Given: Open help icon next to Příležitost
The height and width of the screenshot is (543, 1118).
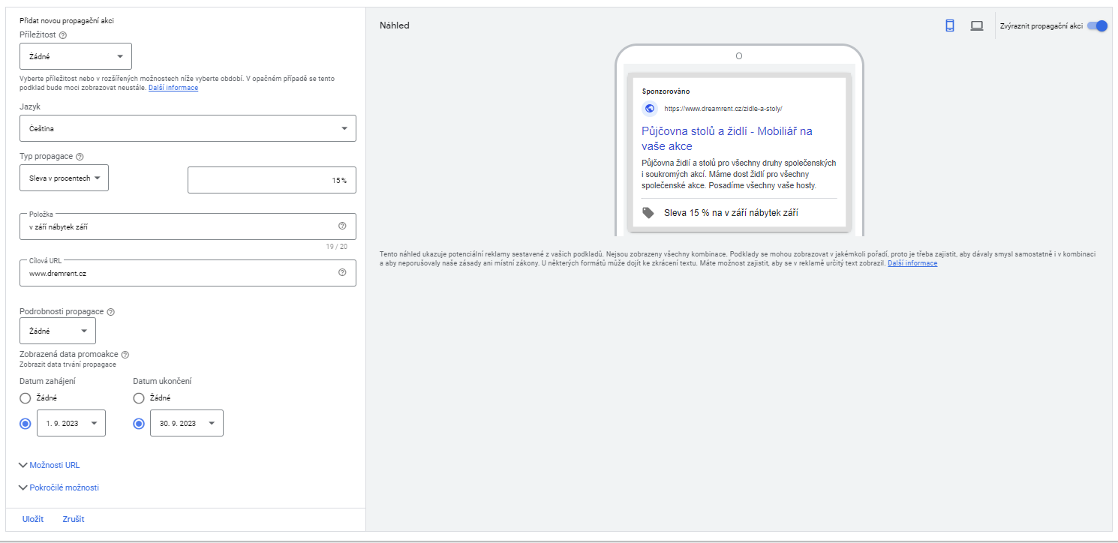Looking at the screenshot, I should (x=62, y=34).
